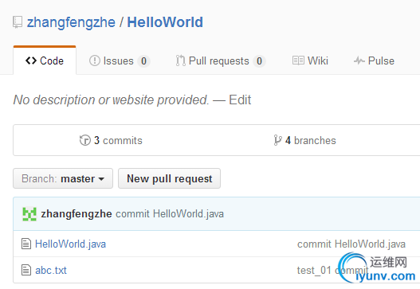The height and width of the screenshot is (289, 420).
Task: Open the Pull requests tab
Action: [x=221, y=61]
